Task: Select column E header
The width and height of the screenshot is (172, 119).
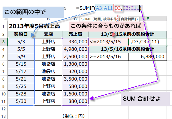Action: pyautogui.click(x=148, y=19)
